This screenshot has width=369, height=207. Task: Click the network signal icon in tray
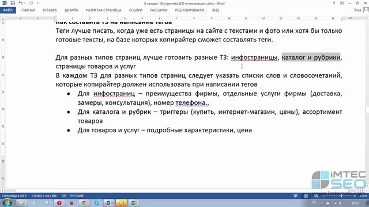334,203
